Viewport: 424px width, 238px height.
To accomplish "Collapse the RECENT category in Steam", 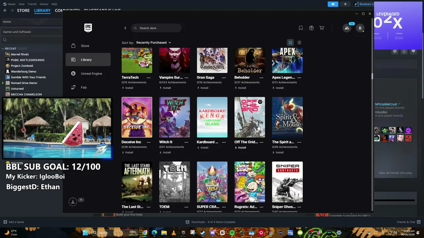I will (3, 49).
